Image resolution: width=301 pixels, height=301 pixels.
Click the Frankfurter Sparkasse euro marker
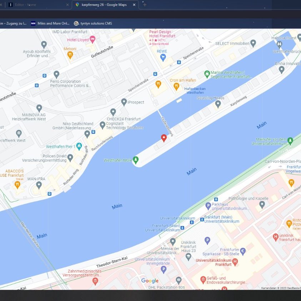[x=243, y=251]
